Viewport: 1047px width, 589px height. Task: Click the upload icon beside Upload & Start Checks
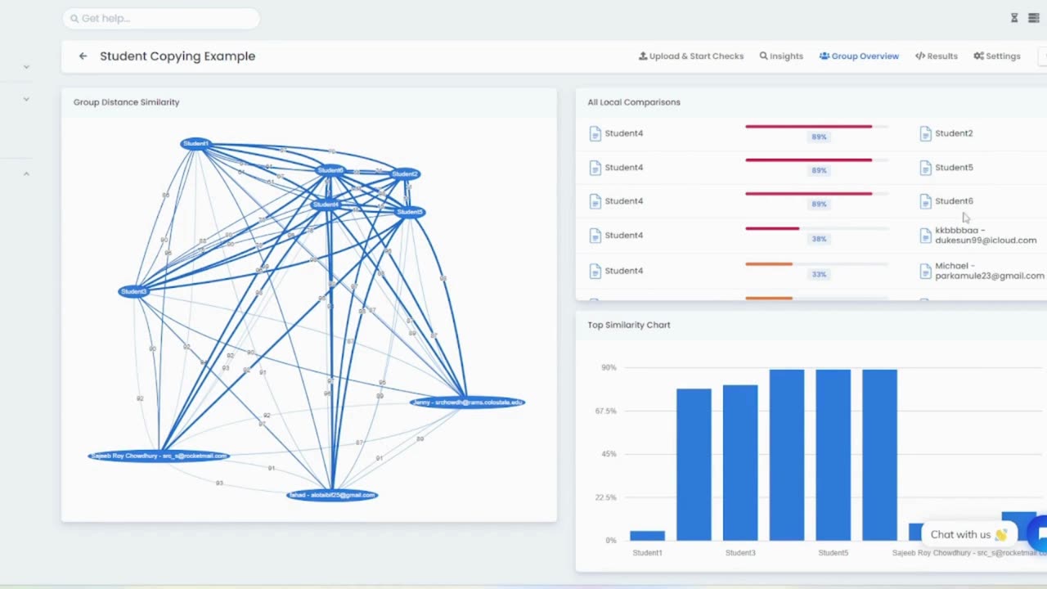pyautogui.click(x=643, y=56)
